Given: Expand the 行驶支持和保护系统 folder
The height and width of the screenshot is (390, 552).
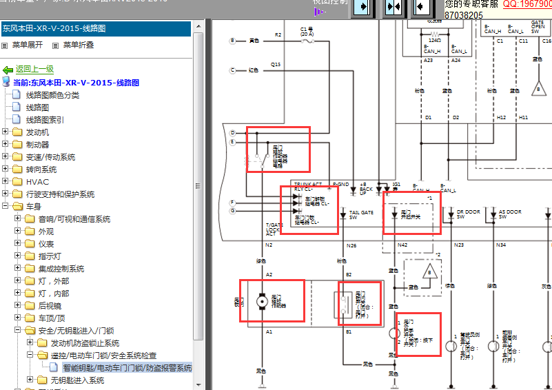Looking at the screenshot, I should click(x=5, y=193).
